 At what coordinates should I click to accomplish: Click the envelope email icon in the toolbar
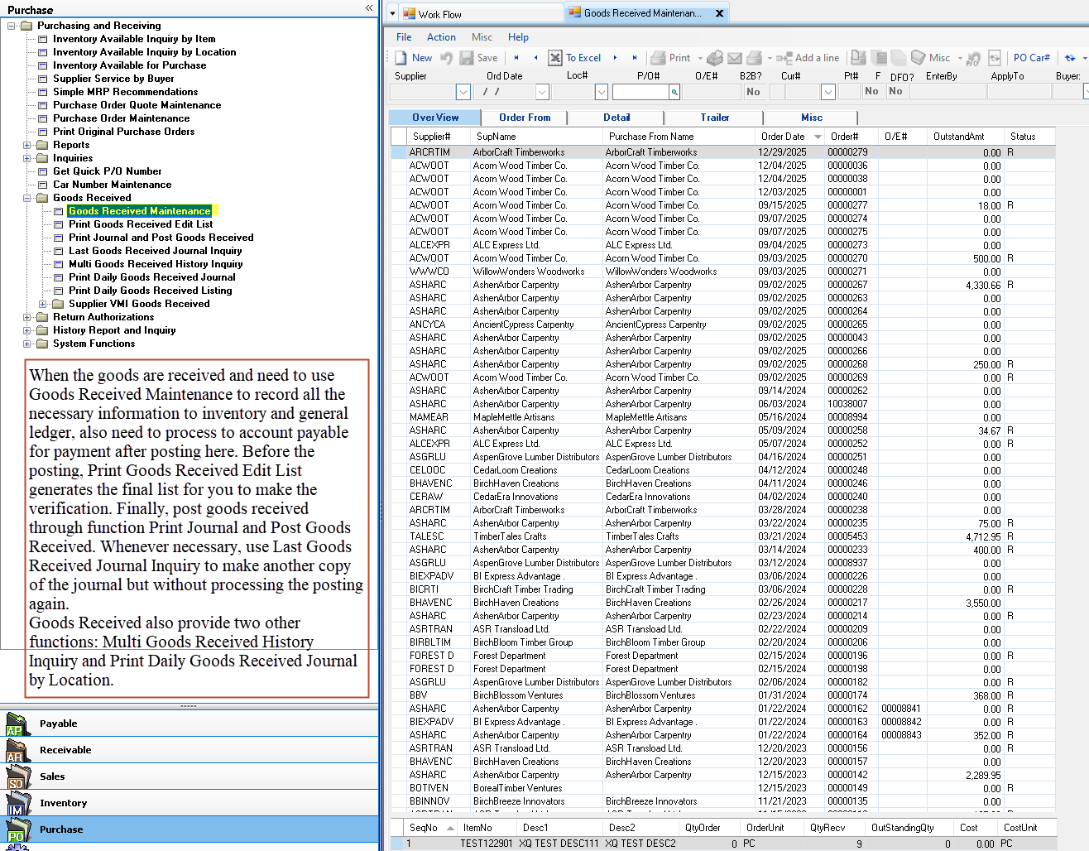(x=734, y=58)
